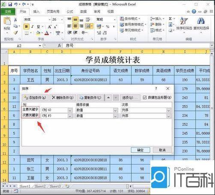Image resolution: width=215 pixels, height=195 pixels.
Task: Click the Find and Select binoculars icon
Action: pyautogui.click(x=201, y=21)
